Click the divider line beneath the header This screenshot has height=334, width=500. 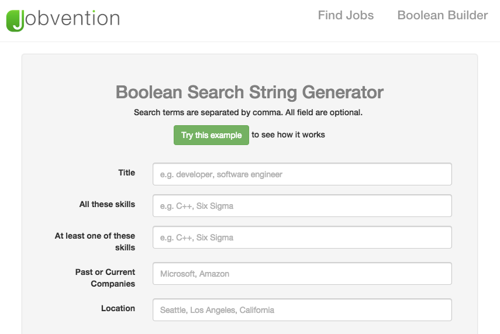click(250, 42)
